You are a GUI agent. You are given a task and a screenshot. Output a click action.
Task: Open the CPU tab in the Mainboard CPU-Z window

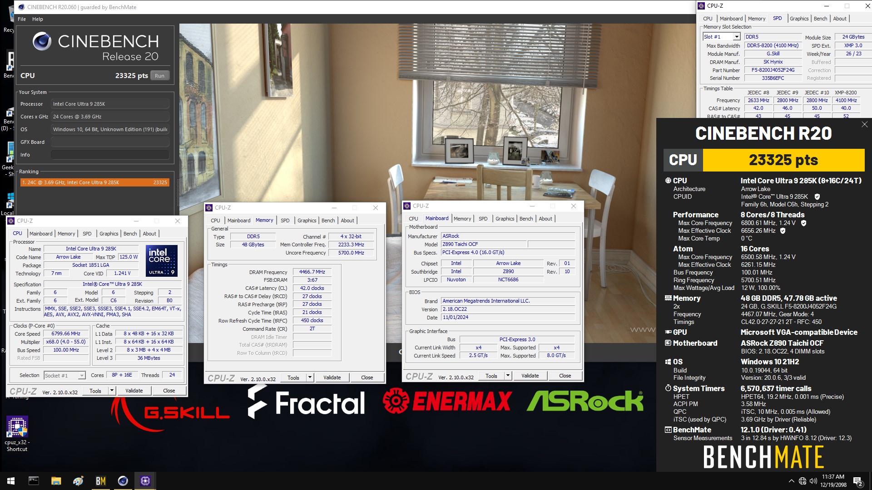[413, 219]
